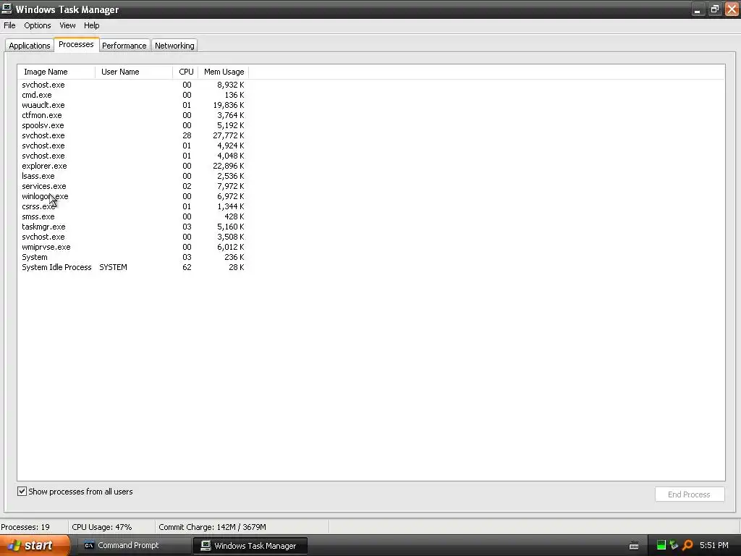741x556 pixels.
Task: Click the orange magnifier tray icon
Action: click(687, 545)
